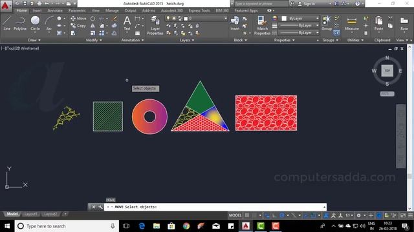Open Layer Properties manager

tap(155, 25)
